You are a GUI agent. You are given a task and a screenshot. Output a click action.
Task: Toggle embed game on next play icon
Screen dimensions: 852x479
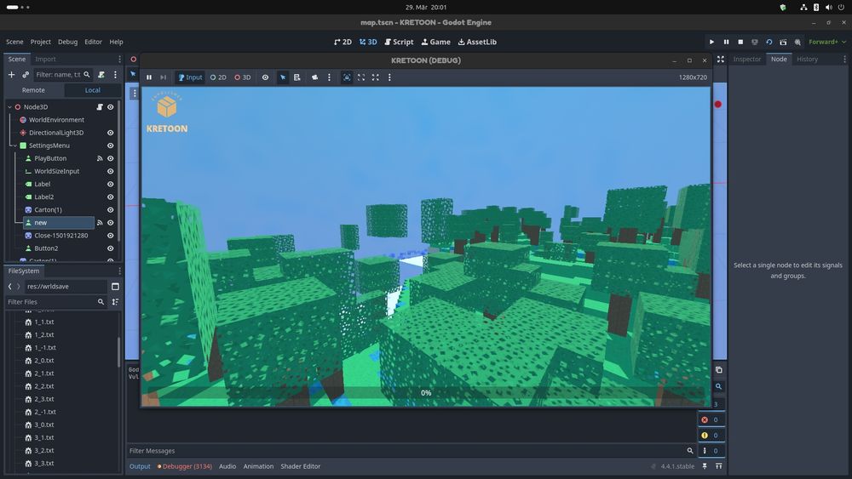(347, 77)
